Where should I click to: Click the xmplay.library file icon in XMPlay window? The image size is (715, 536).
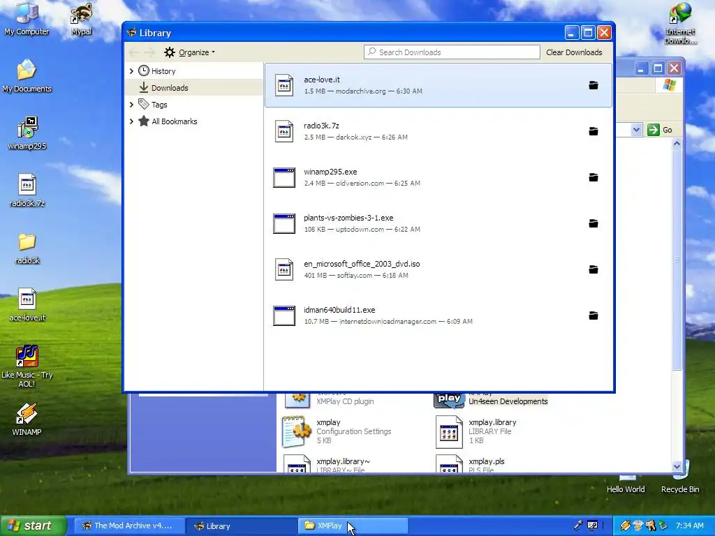coord(449,431)
